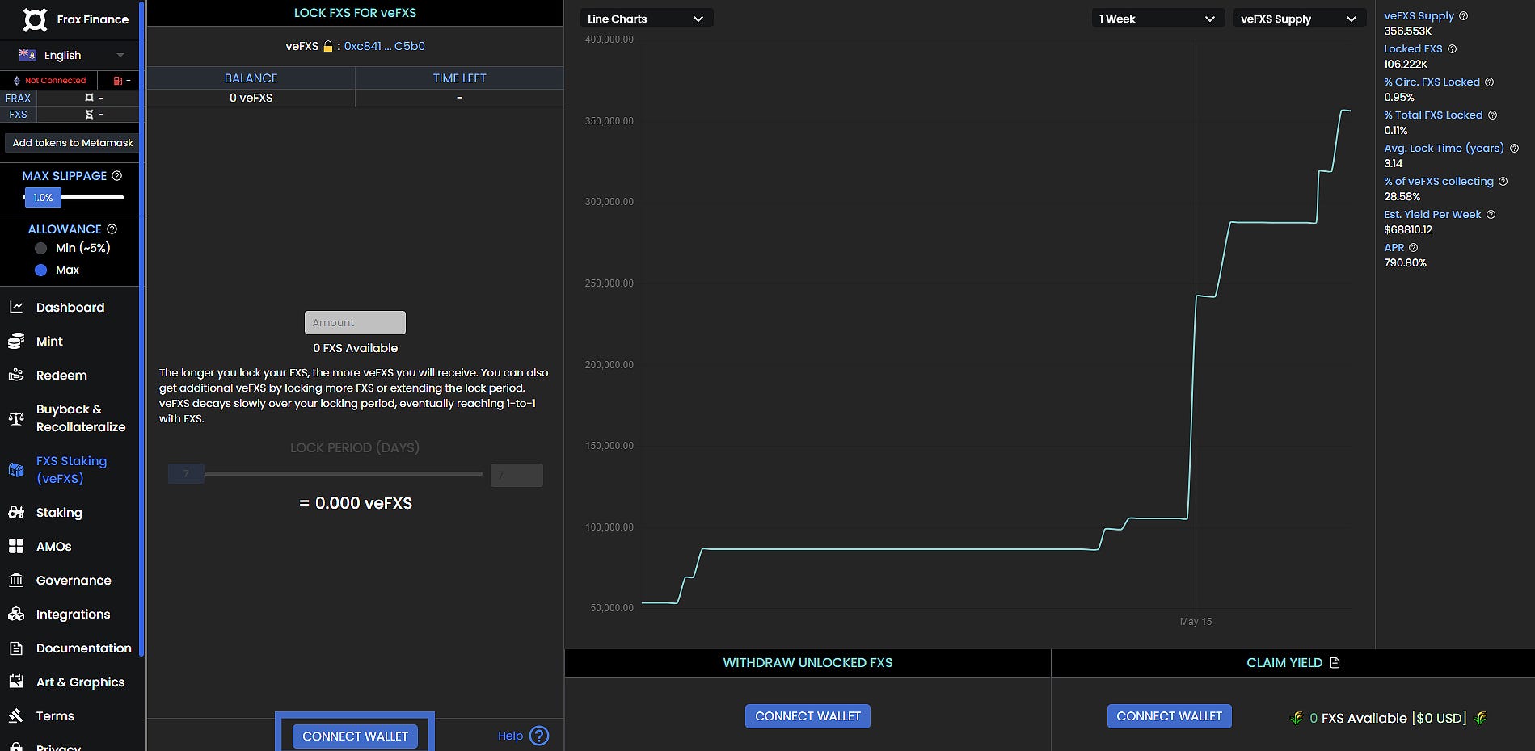
Task: Open the veFXS Supply info icon
Action: click(1464, 16)
